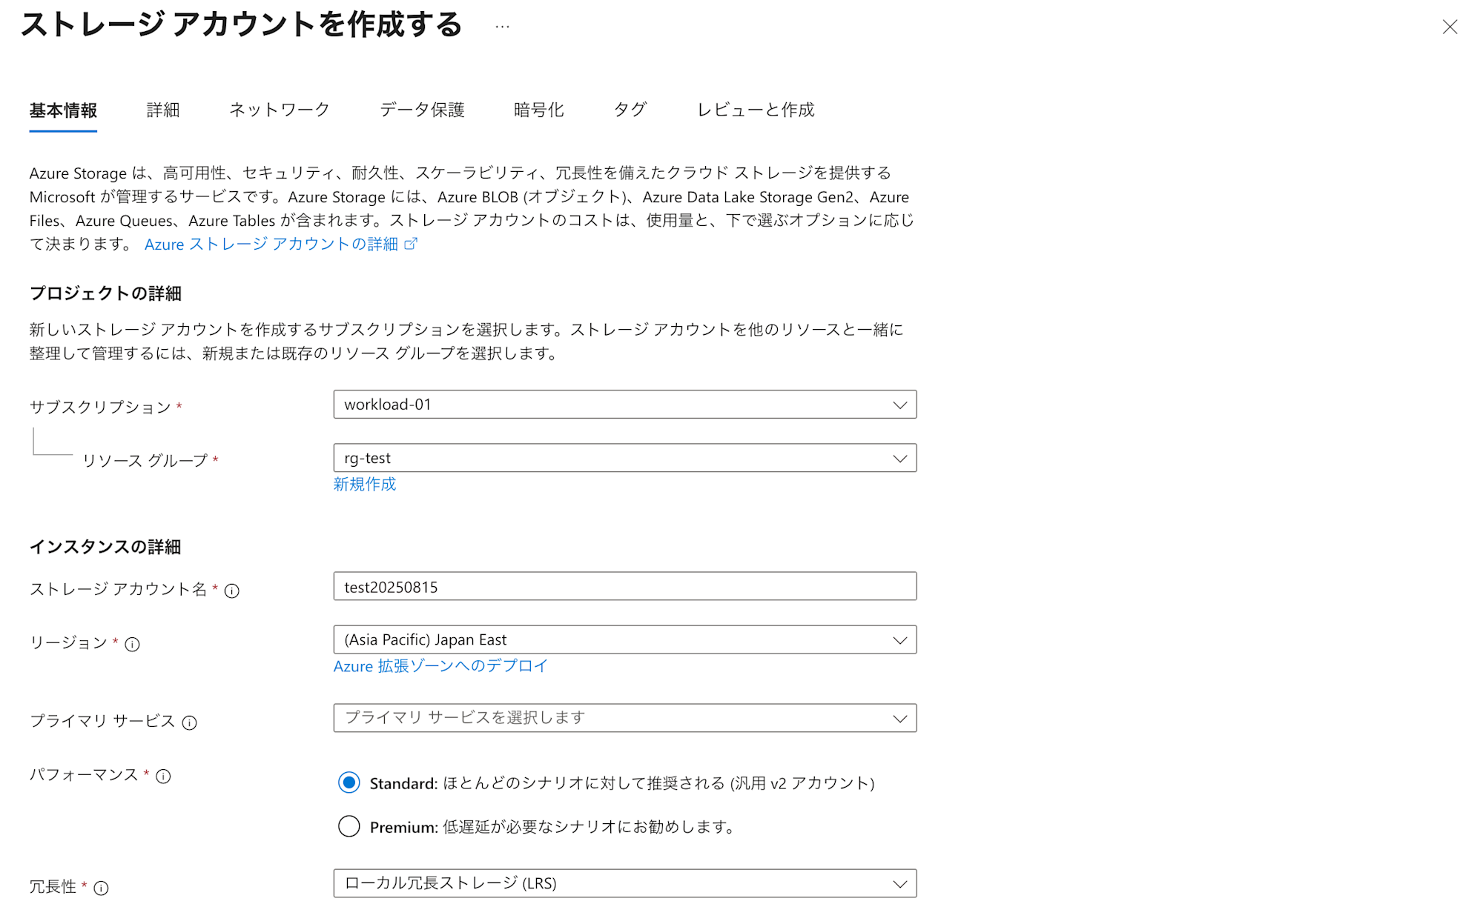
Task: Click the 新規作成 resource group link
Action: tap(365, 484)
